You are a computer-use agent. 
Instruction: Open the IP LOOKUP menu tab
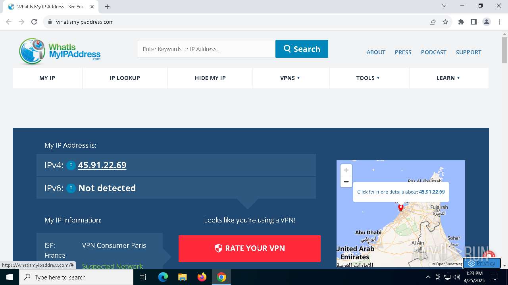125,78
